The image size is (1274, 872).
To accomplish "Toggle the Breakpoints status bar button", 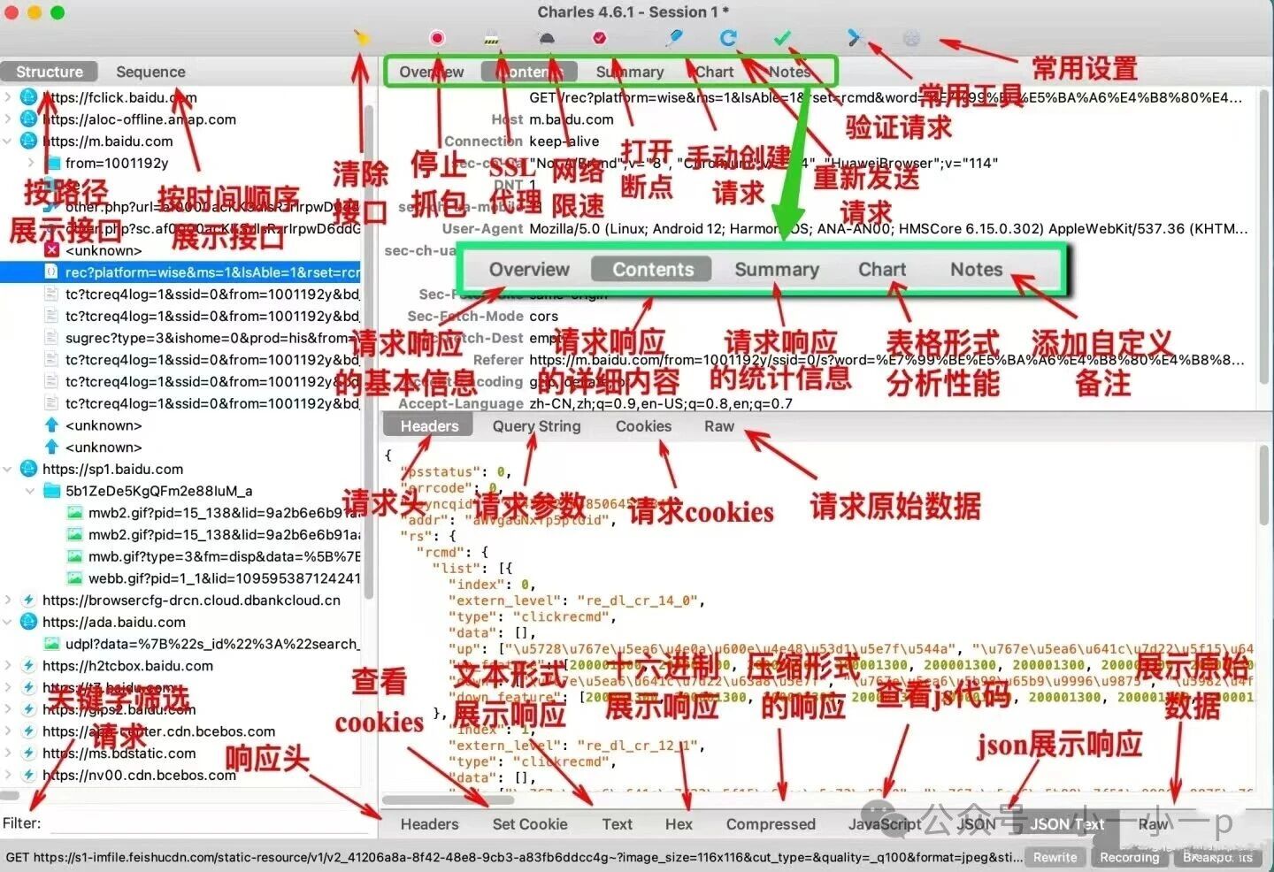I will click(1217, 857).
